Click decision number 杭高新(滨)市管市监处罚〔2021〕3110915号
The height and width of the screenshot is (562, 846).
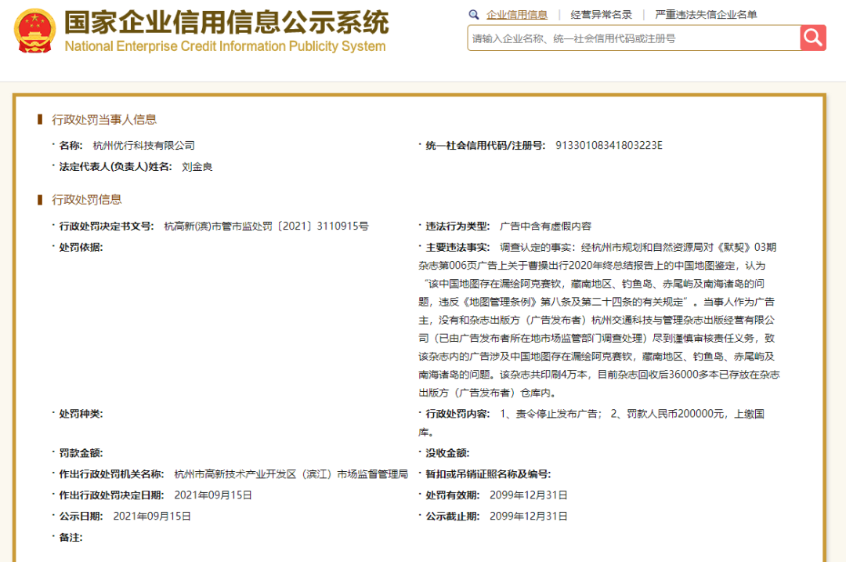click(x=266, y=227)
